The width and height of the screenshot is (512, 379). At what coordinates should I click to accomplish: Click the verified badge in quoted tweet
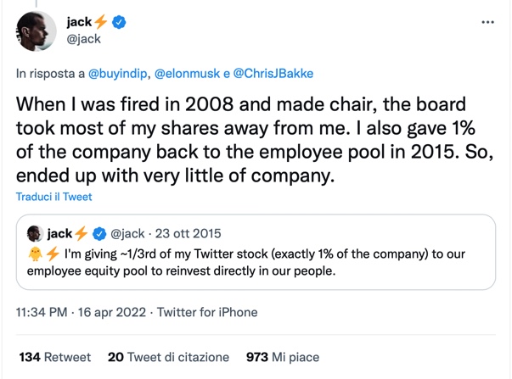pyautogui.click(x=98, y=233)
